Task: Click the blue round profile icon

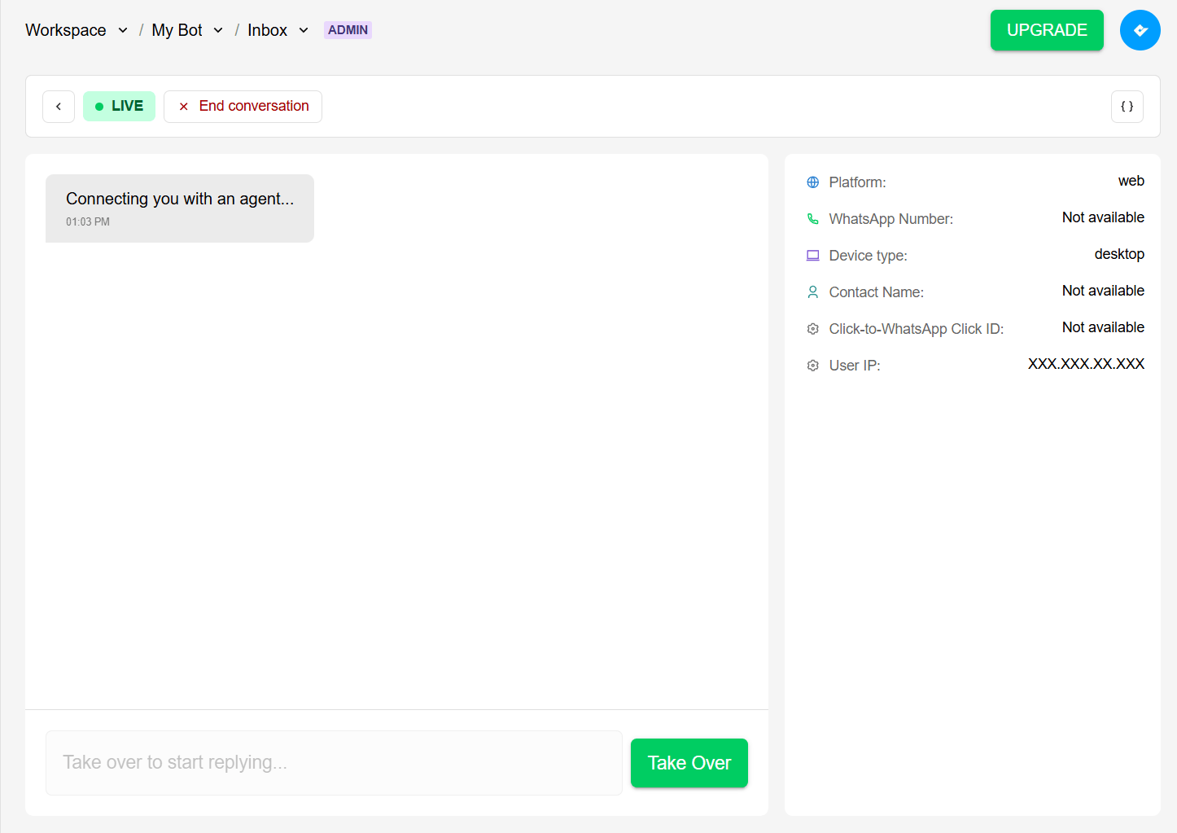Action: pos(1140,30)
